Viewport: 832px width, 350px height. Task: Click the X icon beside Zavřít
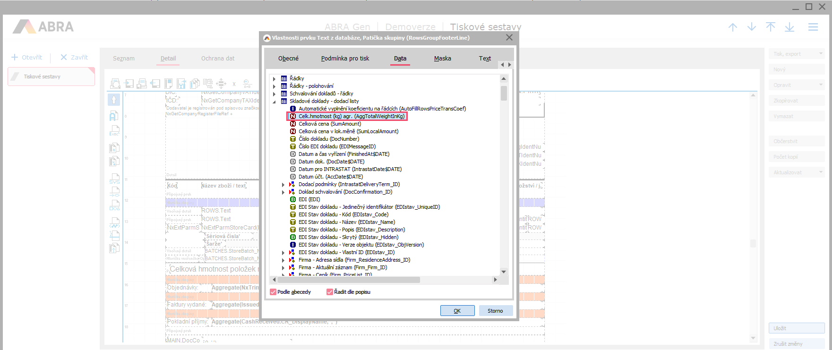point(64,57)
